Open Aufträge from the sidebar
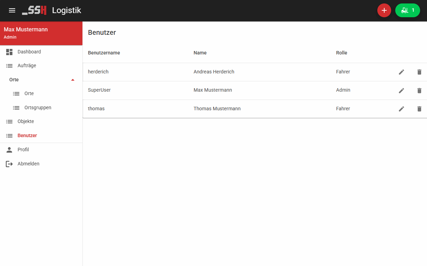The width and height of the screenshot is (427, 266). tap(27, 65)
